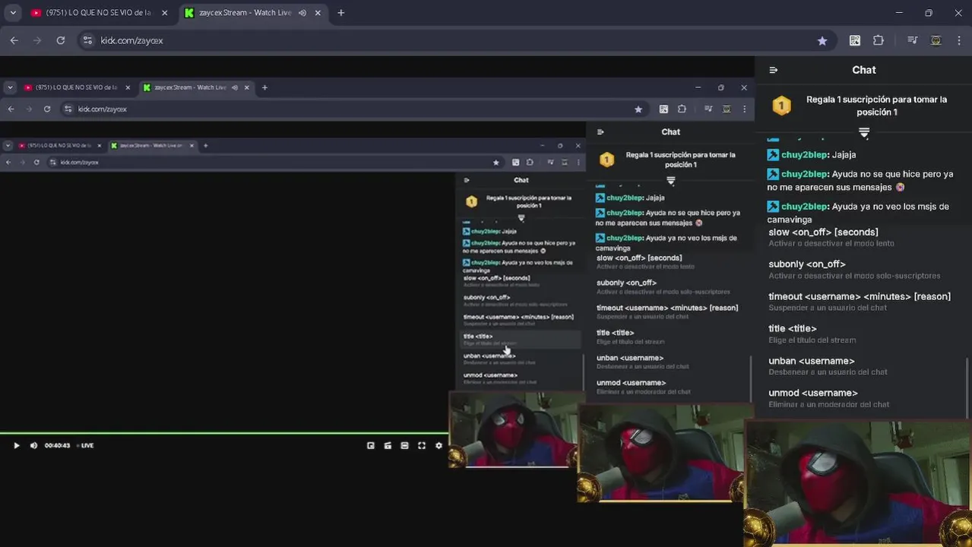Collapse Chat panel in middle nested window
972x547 pixels.
click(x=600, y=132)
